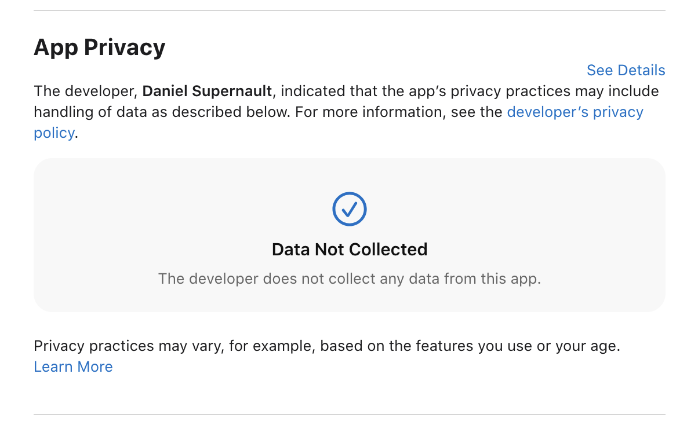The height and width of the screenshot is (425, 698).
Task: Click the blue checkmark circle icon
Action: 349,208
